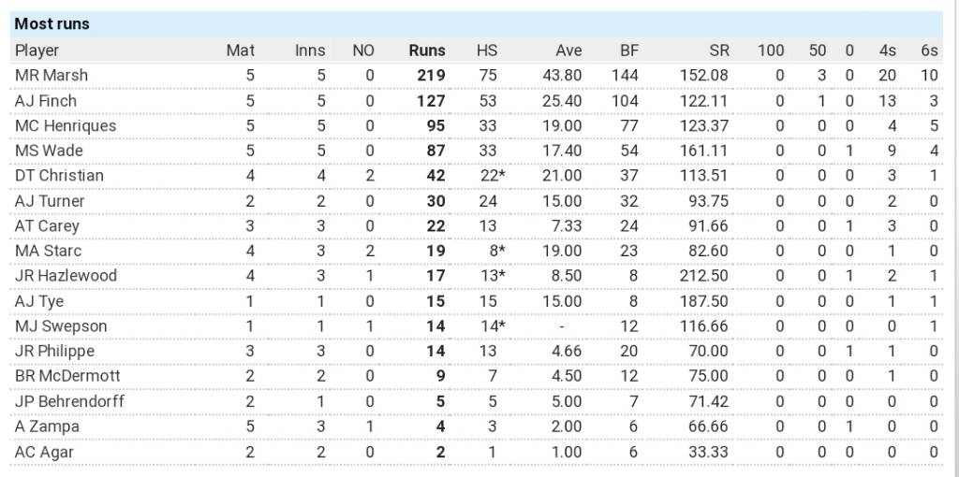Select the MC Henriques player name
Viewport: 959px width, 477px height.
pyautogui.click(x=66, y=125)
